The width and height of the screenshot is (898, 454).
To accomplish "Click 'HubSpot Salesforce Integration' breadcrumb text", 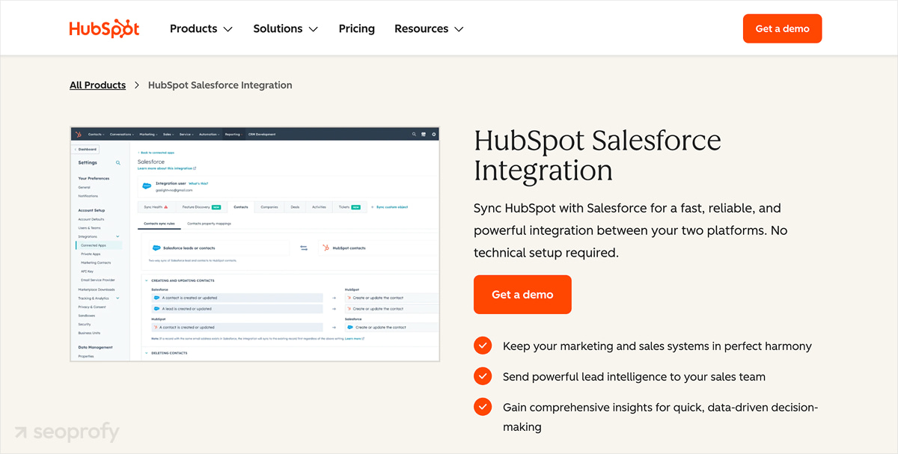I will tap(220, 85).
